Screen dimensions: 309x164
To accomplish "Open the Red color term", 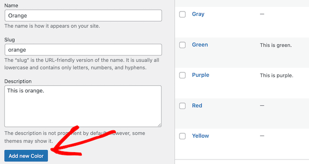I will pos(197,105).
